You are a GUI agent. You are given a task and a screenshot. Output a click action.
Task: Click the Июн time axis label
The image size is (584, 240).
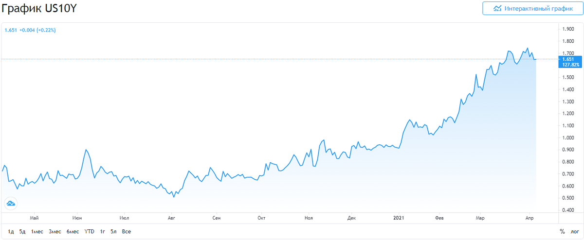pyautogui.click(x=76, y=218)
